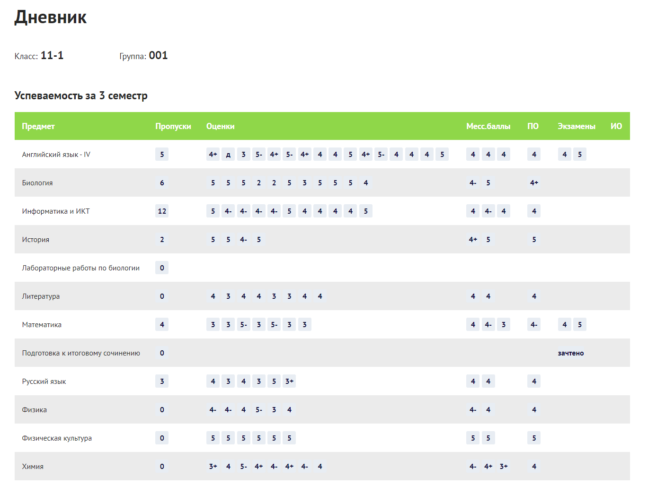Click the 4- monthly score for Биология
This screenshot has height=503, width=648.
(473, 183)
